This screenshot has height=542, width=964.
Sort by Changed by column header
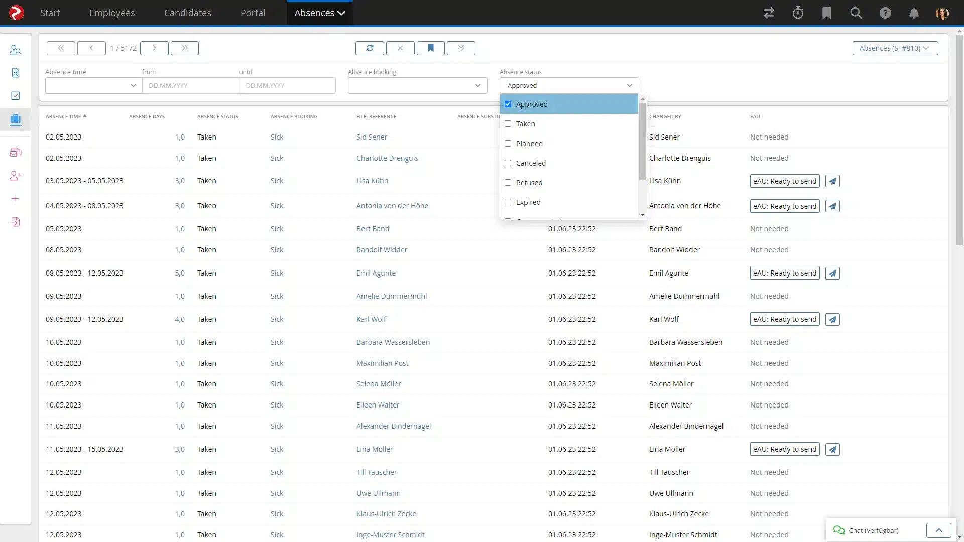pos(665,116)
